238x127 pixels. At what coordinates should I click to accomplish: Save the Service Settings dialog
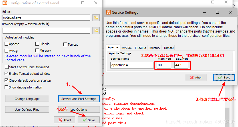[x=224, y=78]
